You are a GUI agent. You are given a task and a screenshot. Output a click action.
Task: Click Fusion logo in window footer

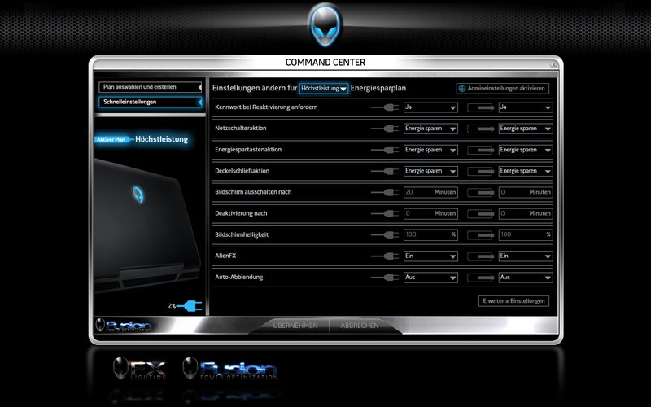(124, 325)
